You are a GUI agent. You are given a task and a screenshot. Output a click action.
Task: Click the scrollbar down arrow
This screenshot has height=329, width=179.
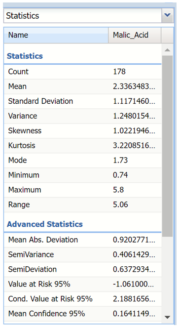[167, 317]
